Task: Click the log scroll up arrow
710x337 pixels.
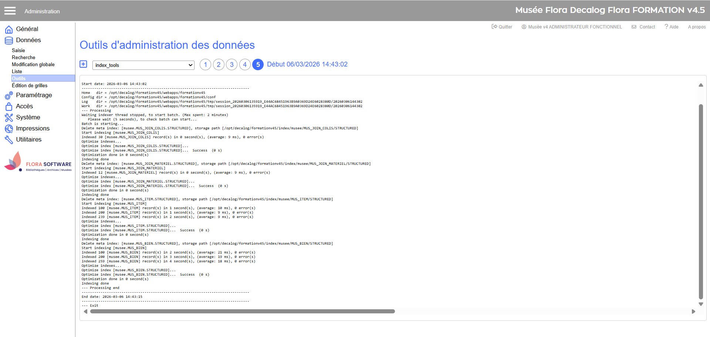Action: point(701,85)
